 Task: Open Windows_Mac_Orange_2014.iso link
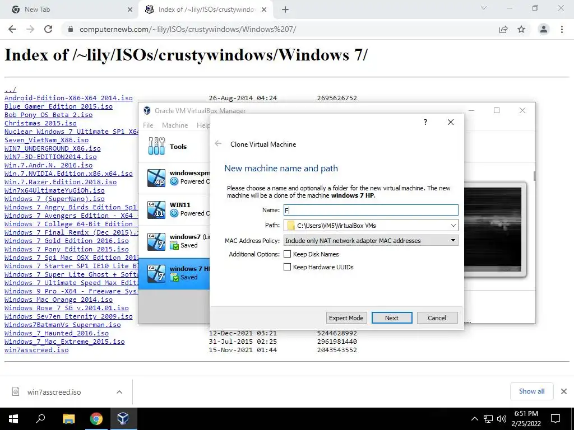click(58, 300)
